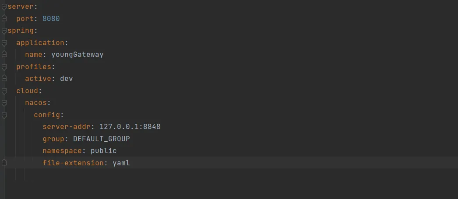Image resolution: width=458 pixels, height=199 pixels.
Task: Collapse the spring block fold marker
Action: [4, 31]
